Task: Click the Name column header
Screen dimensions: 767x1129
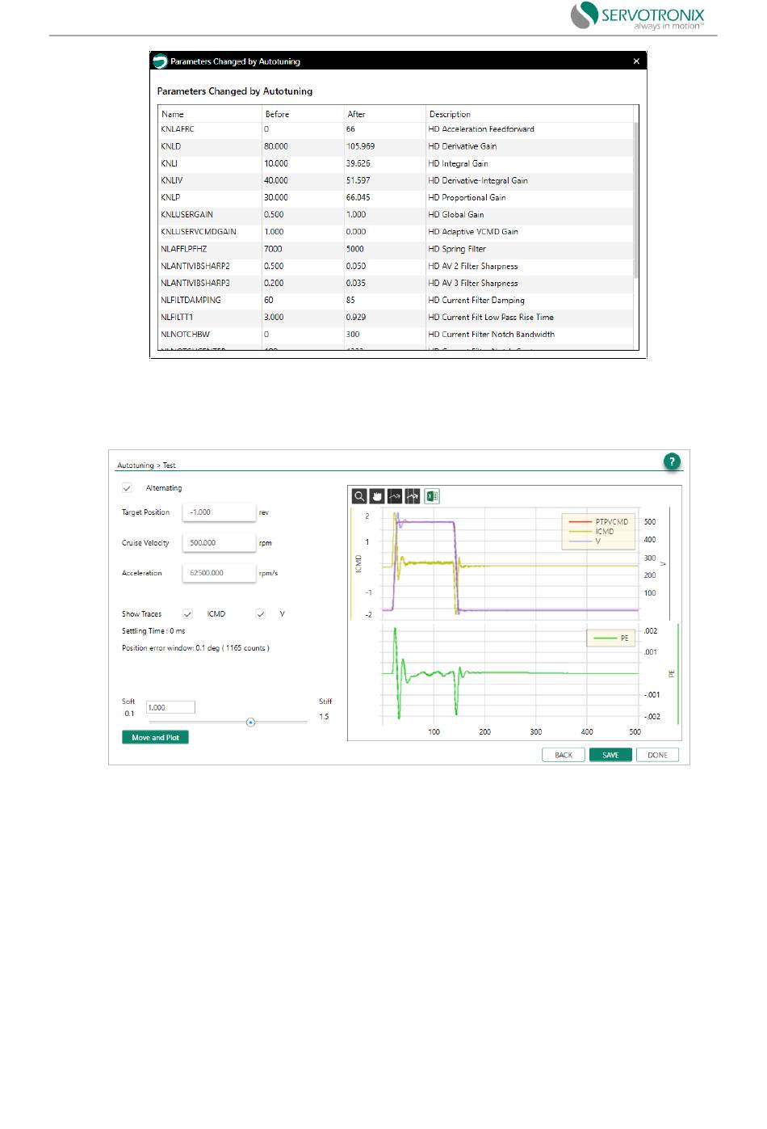Action: [x=173, y=114]
